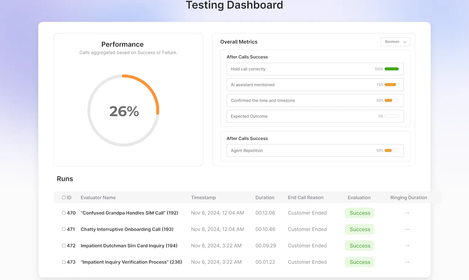Image resolution: width=469 pixels, height=280 pixels.
Task: Click the Testing Dashboard page title
Action: (234, 5)
